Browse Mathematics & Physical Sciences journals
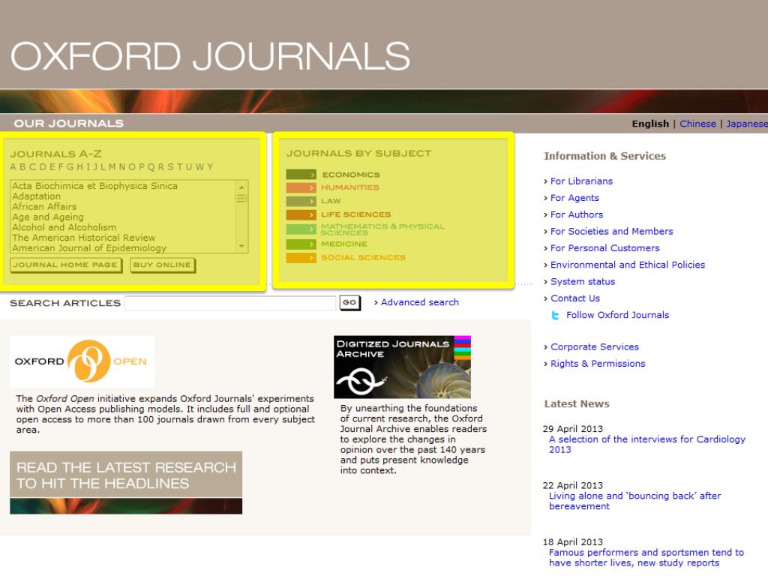The height and width of the screenshot is (576, 768). [382, 229]
